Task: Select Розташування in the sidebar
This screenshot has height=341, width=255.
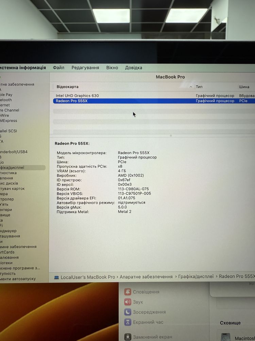Action: pos(10,236)
